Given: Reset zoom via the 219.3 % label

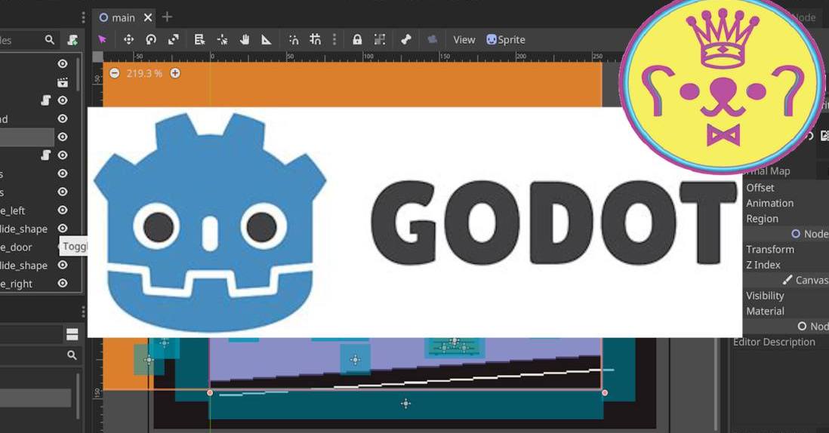Looking at the screenshot, I should coord(144,73).
